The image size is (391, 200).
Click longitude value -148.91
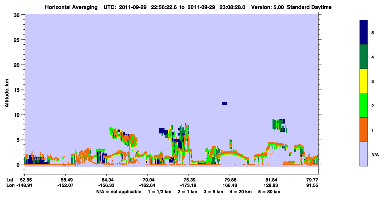[24, 185]
